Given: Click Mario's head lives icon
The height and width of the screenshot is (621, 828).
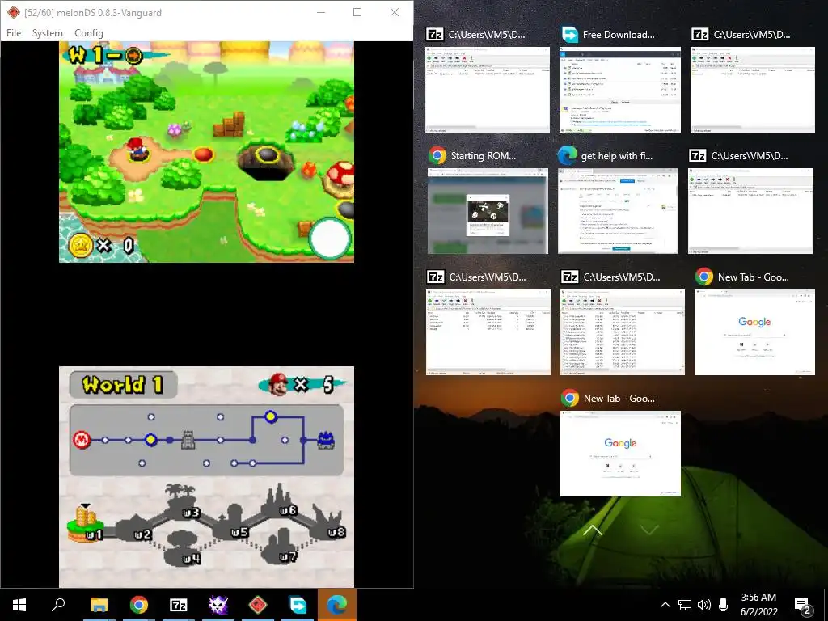Looking at the screenshot, I should tap(278, 385).
